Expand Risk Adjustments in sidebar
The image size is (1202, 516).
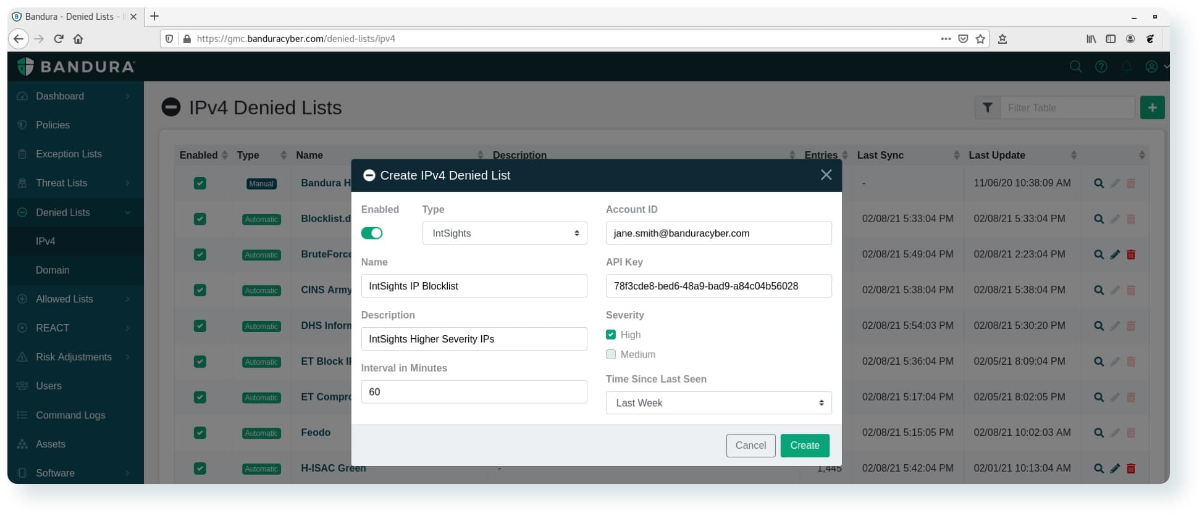click(128, 357)
